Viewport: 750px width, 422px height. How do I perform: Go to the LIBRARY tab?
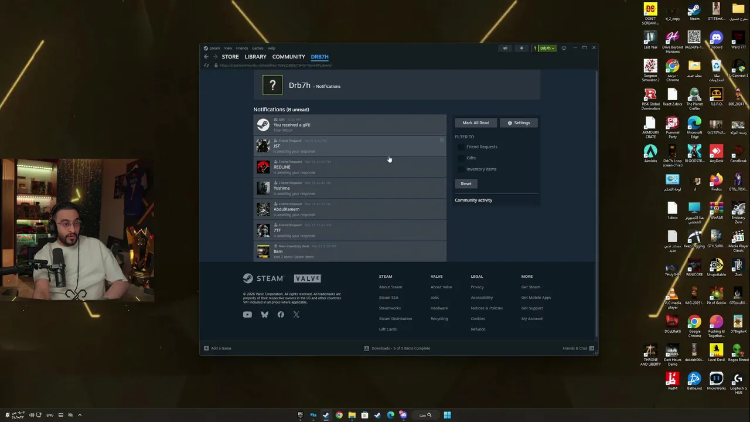pyautogui.click(x=255, y=57)
